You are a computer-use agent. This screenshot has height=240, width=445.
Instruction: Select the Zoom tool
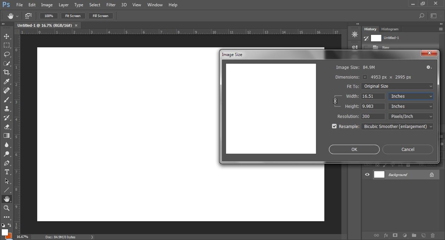[x=7, y=208]
